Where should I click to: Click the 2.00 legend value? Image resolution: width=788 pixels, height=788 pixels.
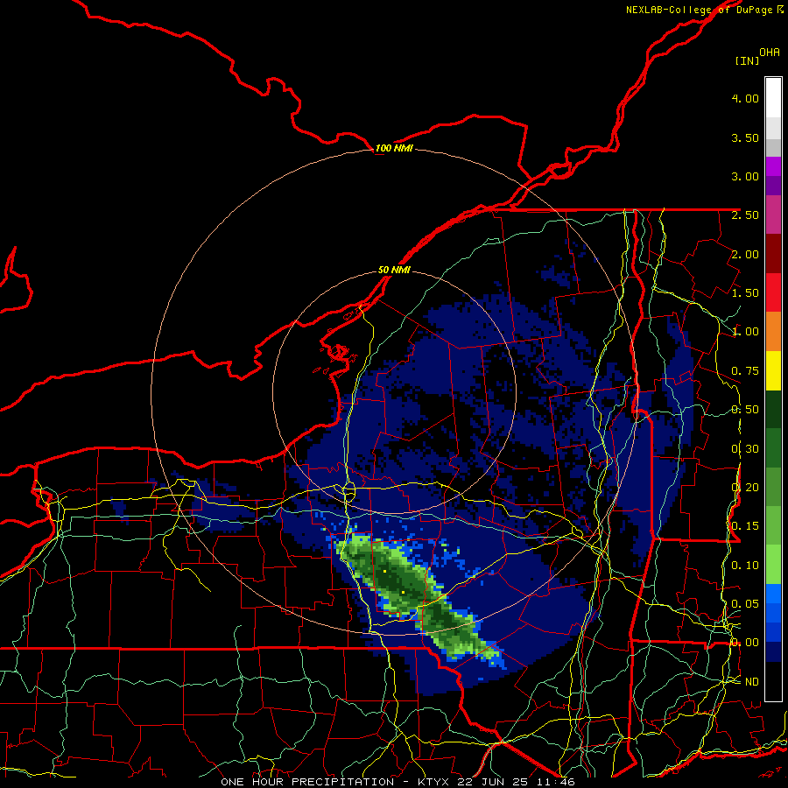(745, 254)
